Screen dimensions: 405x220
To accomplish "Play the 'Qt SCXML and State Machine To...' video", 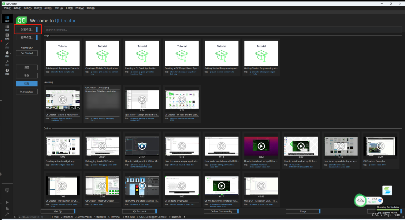I will point(142,186).
